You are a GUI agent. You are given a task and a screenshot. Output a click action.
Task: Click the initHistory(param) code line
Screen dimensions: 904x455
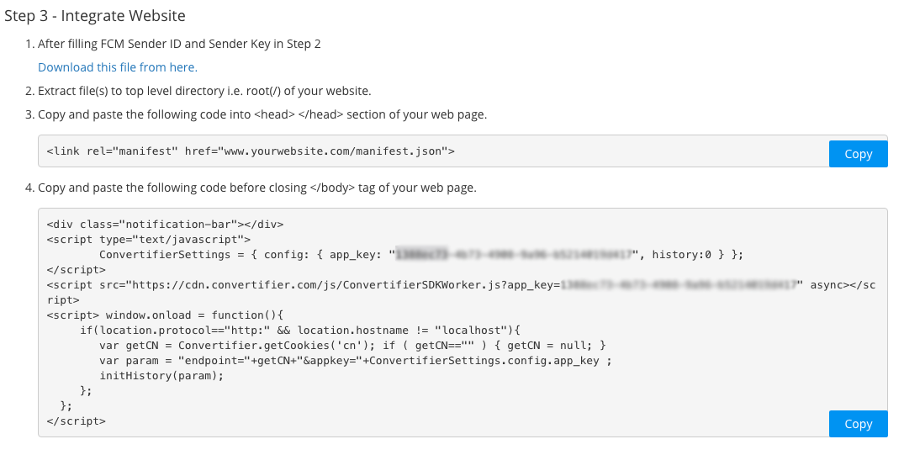161,375
